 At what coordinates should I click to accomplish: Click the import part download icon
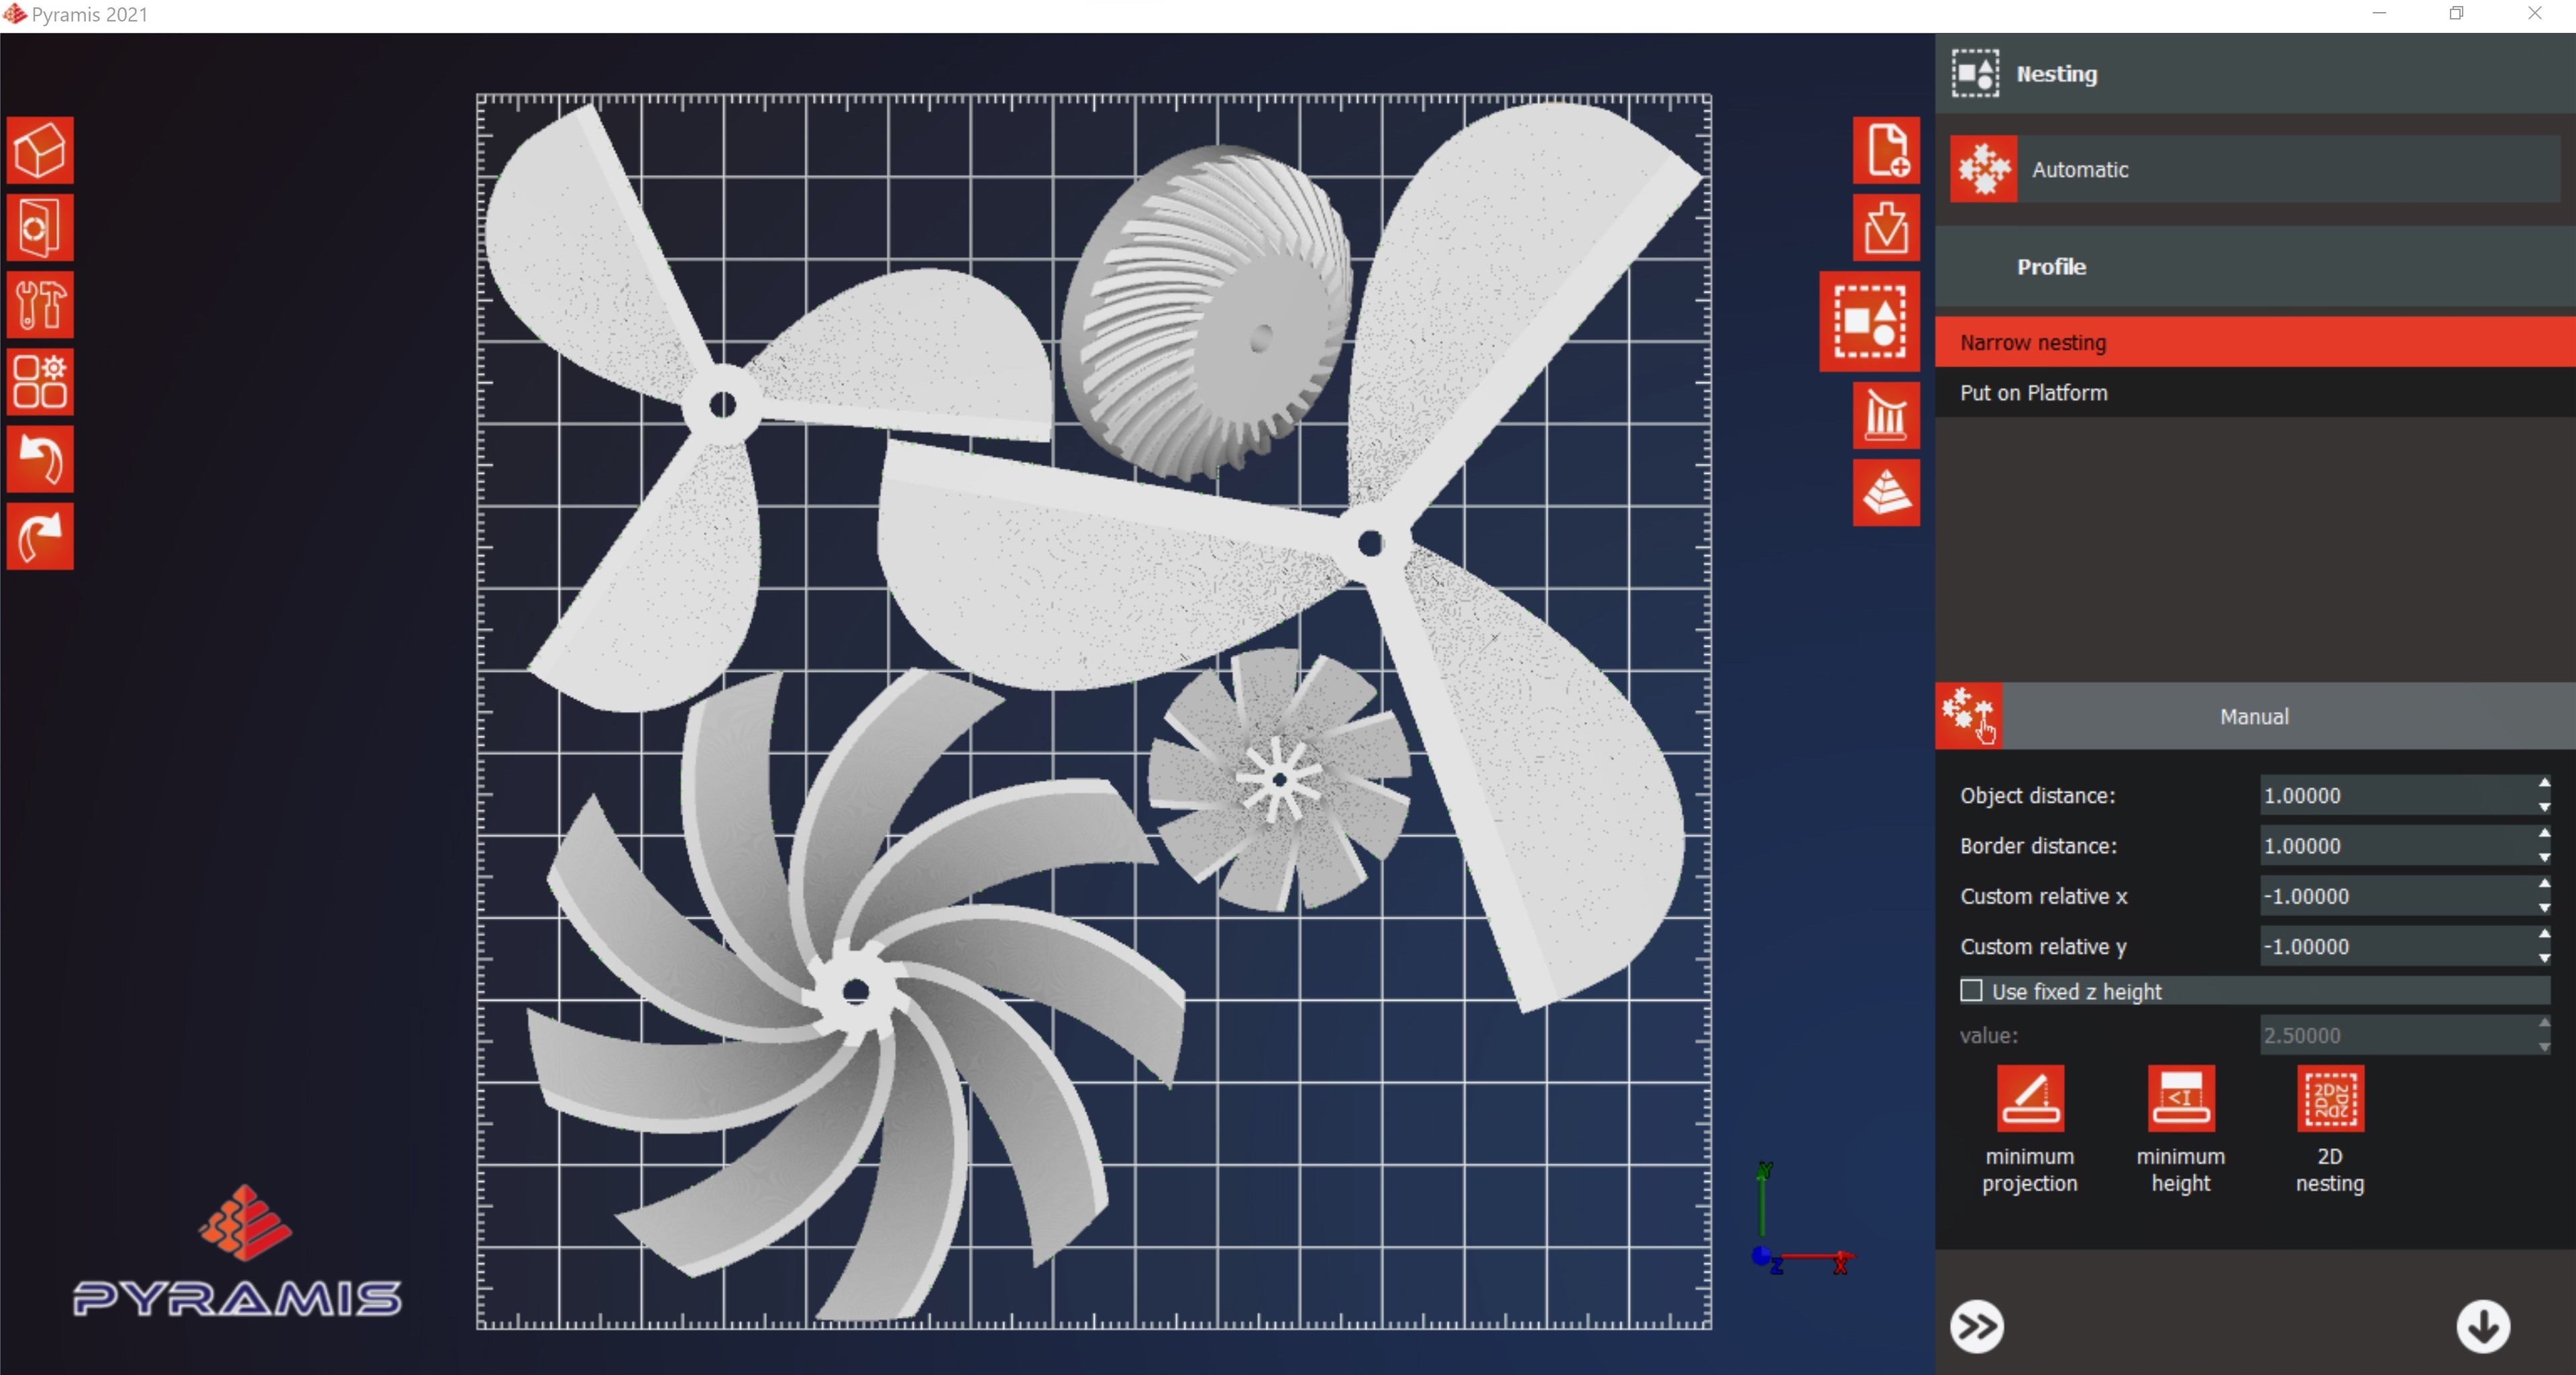(1886, 227)
